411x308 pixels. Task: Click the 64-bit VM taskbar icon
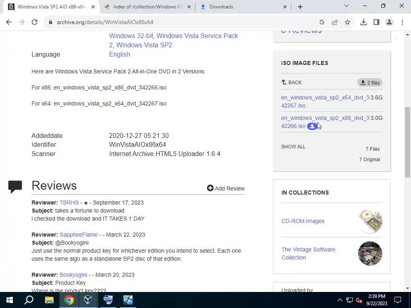pos(128,300)
